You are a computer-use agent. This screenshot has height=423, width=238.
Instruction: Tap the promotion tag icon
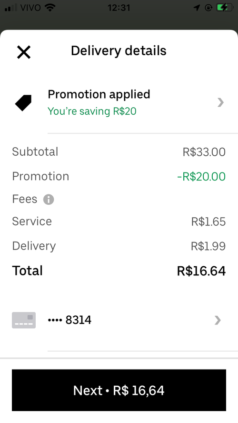tap(23, 103)
